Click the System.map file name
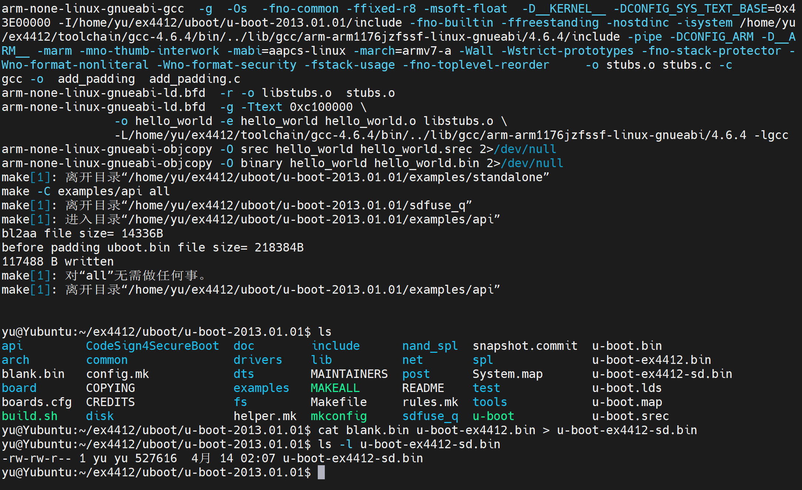802x490 pixels. tap(508, 374)
